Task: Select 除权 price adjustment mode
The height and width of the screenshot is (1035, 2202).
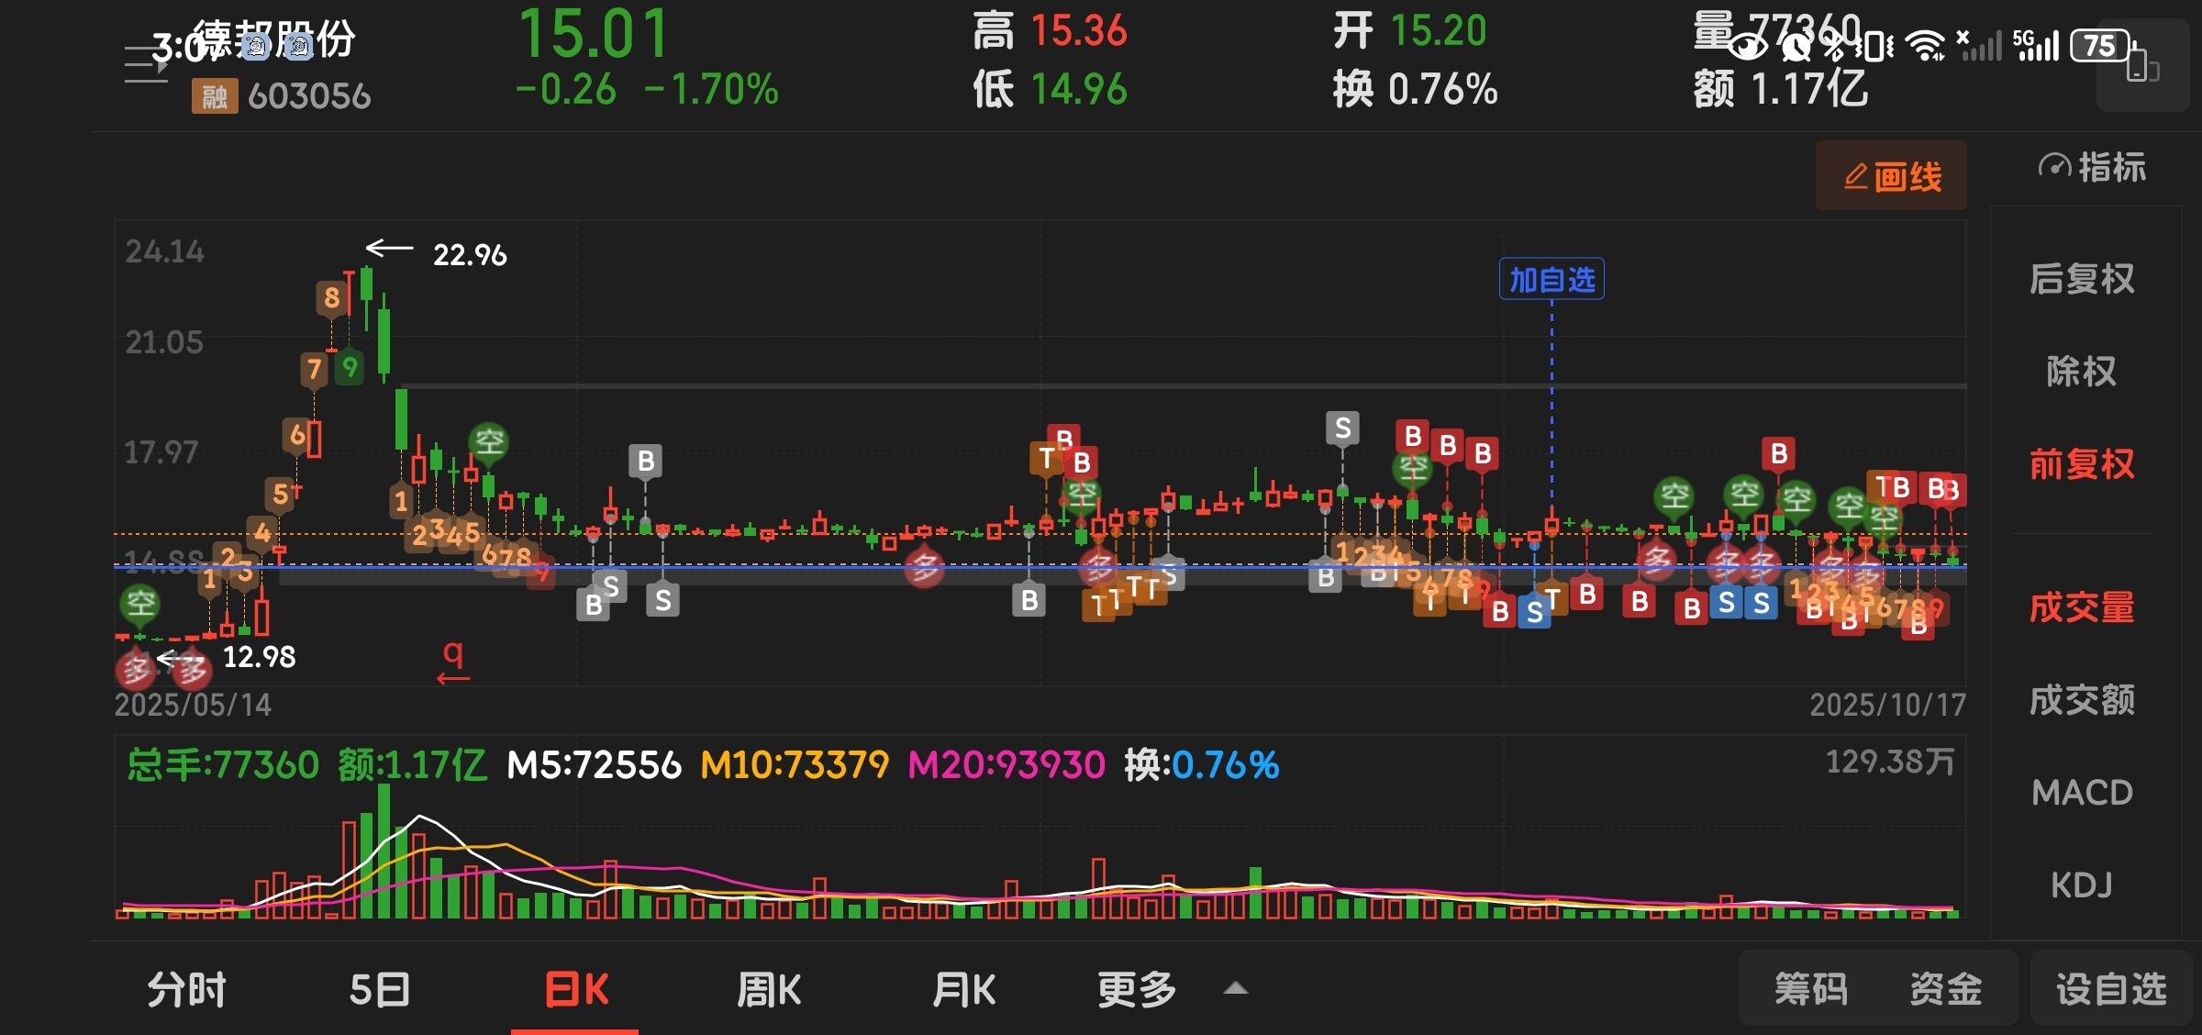Action: pos(2081,372)
